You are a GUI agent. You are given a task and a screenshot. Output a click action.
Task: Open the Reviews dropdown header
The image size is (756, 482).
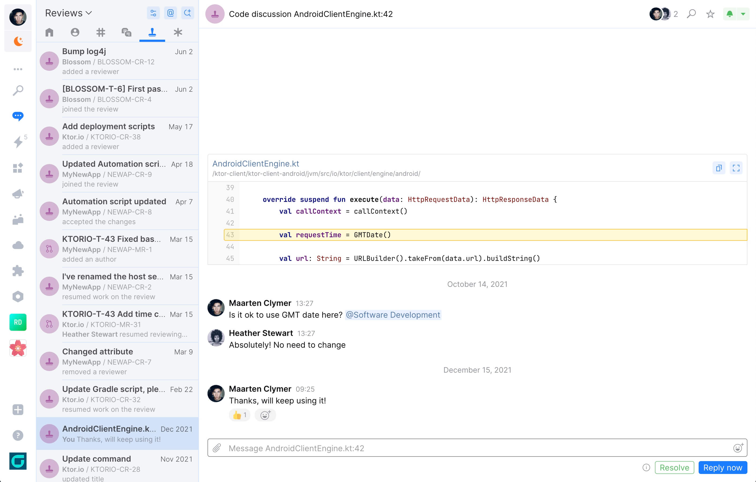[x=68, y=13]
